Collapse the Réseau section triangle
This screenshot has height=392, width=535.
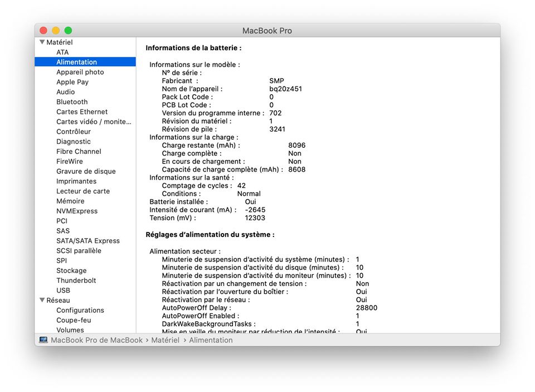coord(42,300)
